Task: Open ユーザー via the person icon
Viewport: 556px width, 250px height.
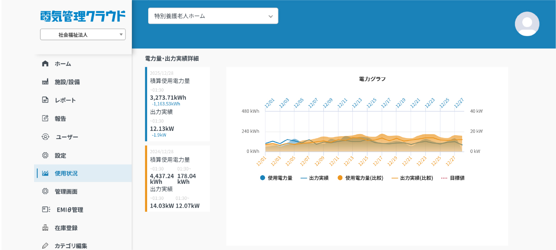Action: (x=45, y=137)
